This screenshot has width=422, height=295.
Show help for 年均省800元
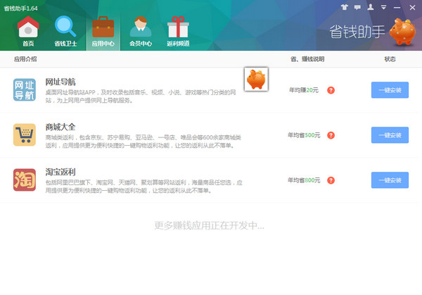tap(331, 180)
